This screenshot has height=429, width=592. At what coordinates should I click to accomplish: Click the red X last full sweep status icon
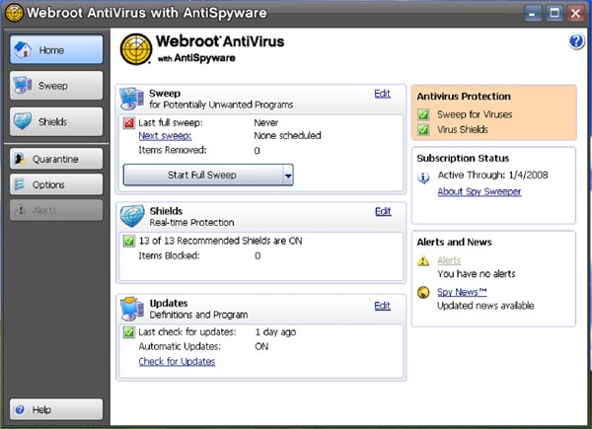coord(129,123)
